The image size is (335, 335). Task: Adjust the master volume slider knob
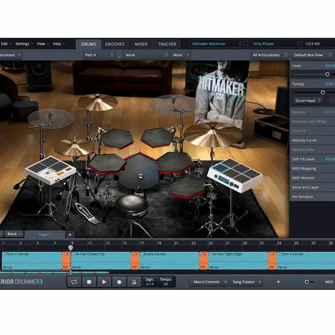click(x=307, y=282)
